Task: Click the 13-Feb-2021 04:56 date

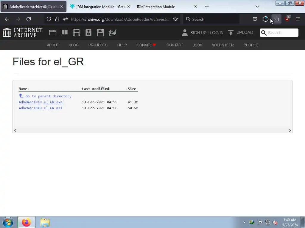Action: (99, 108)
